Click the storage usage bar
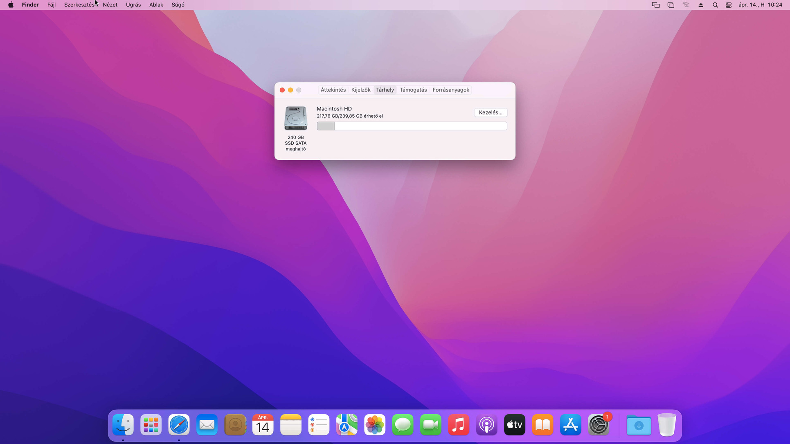The width and height of the screenshot is (790, 444). [x=412, y=126]
